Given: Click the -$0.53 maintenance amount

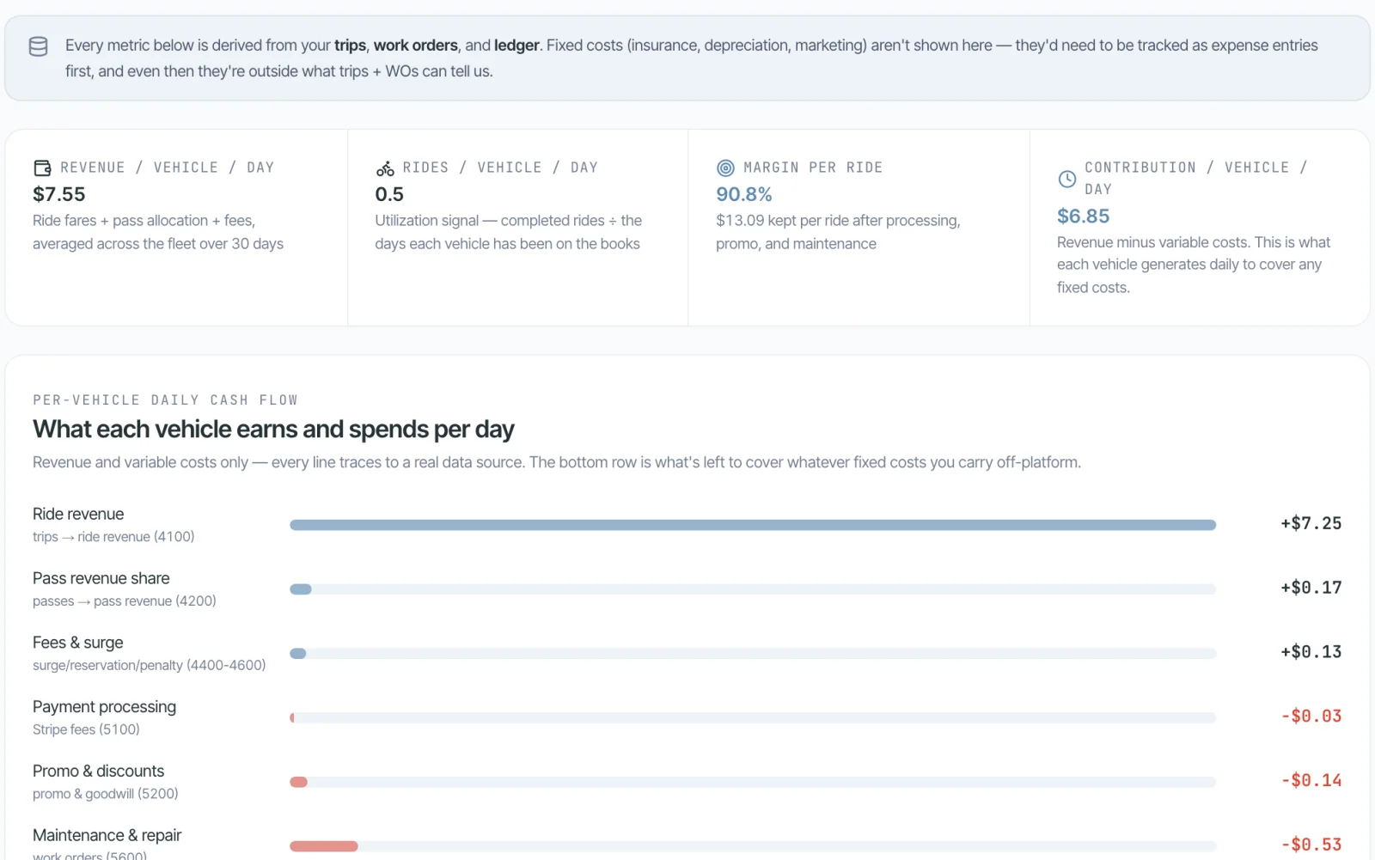Looking at the screenshot, I should (x=1311, y=845).
